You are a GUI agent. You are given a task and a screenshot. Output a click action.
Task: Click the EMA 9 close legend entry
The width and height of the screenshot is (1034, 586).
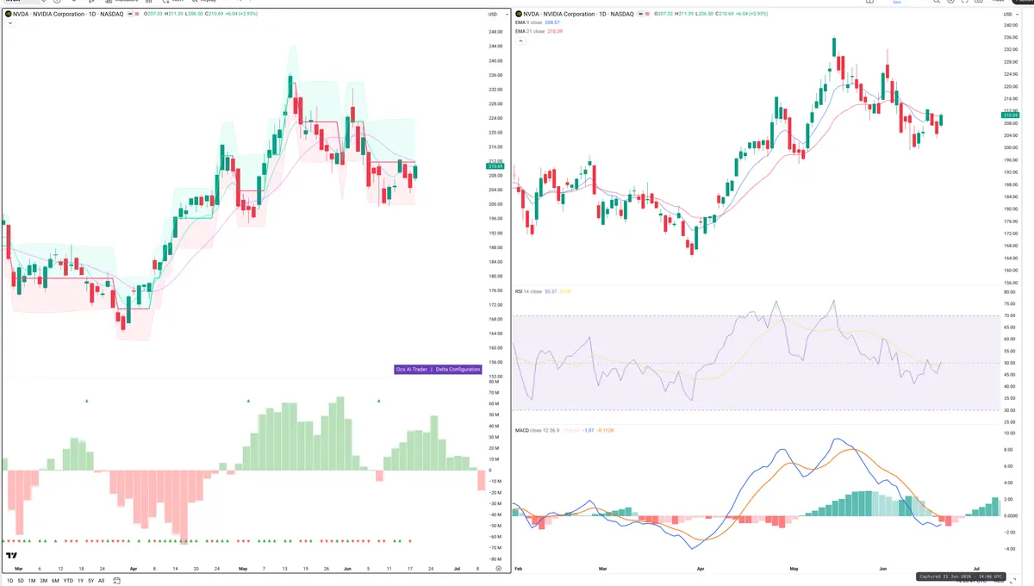tap(539, 23)
